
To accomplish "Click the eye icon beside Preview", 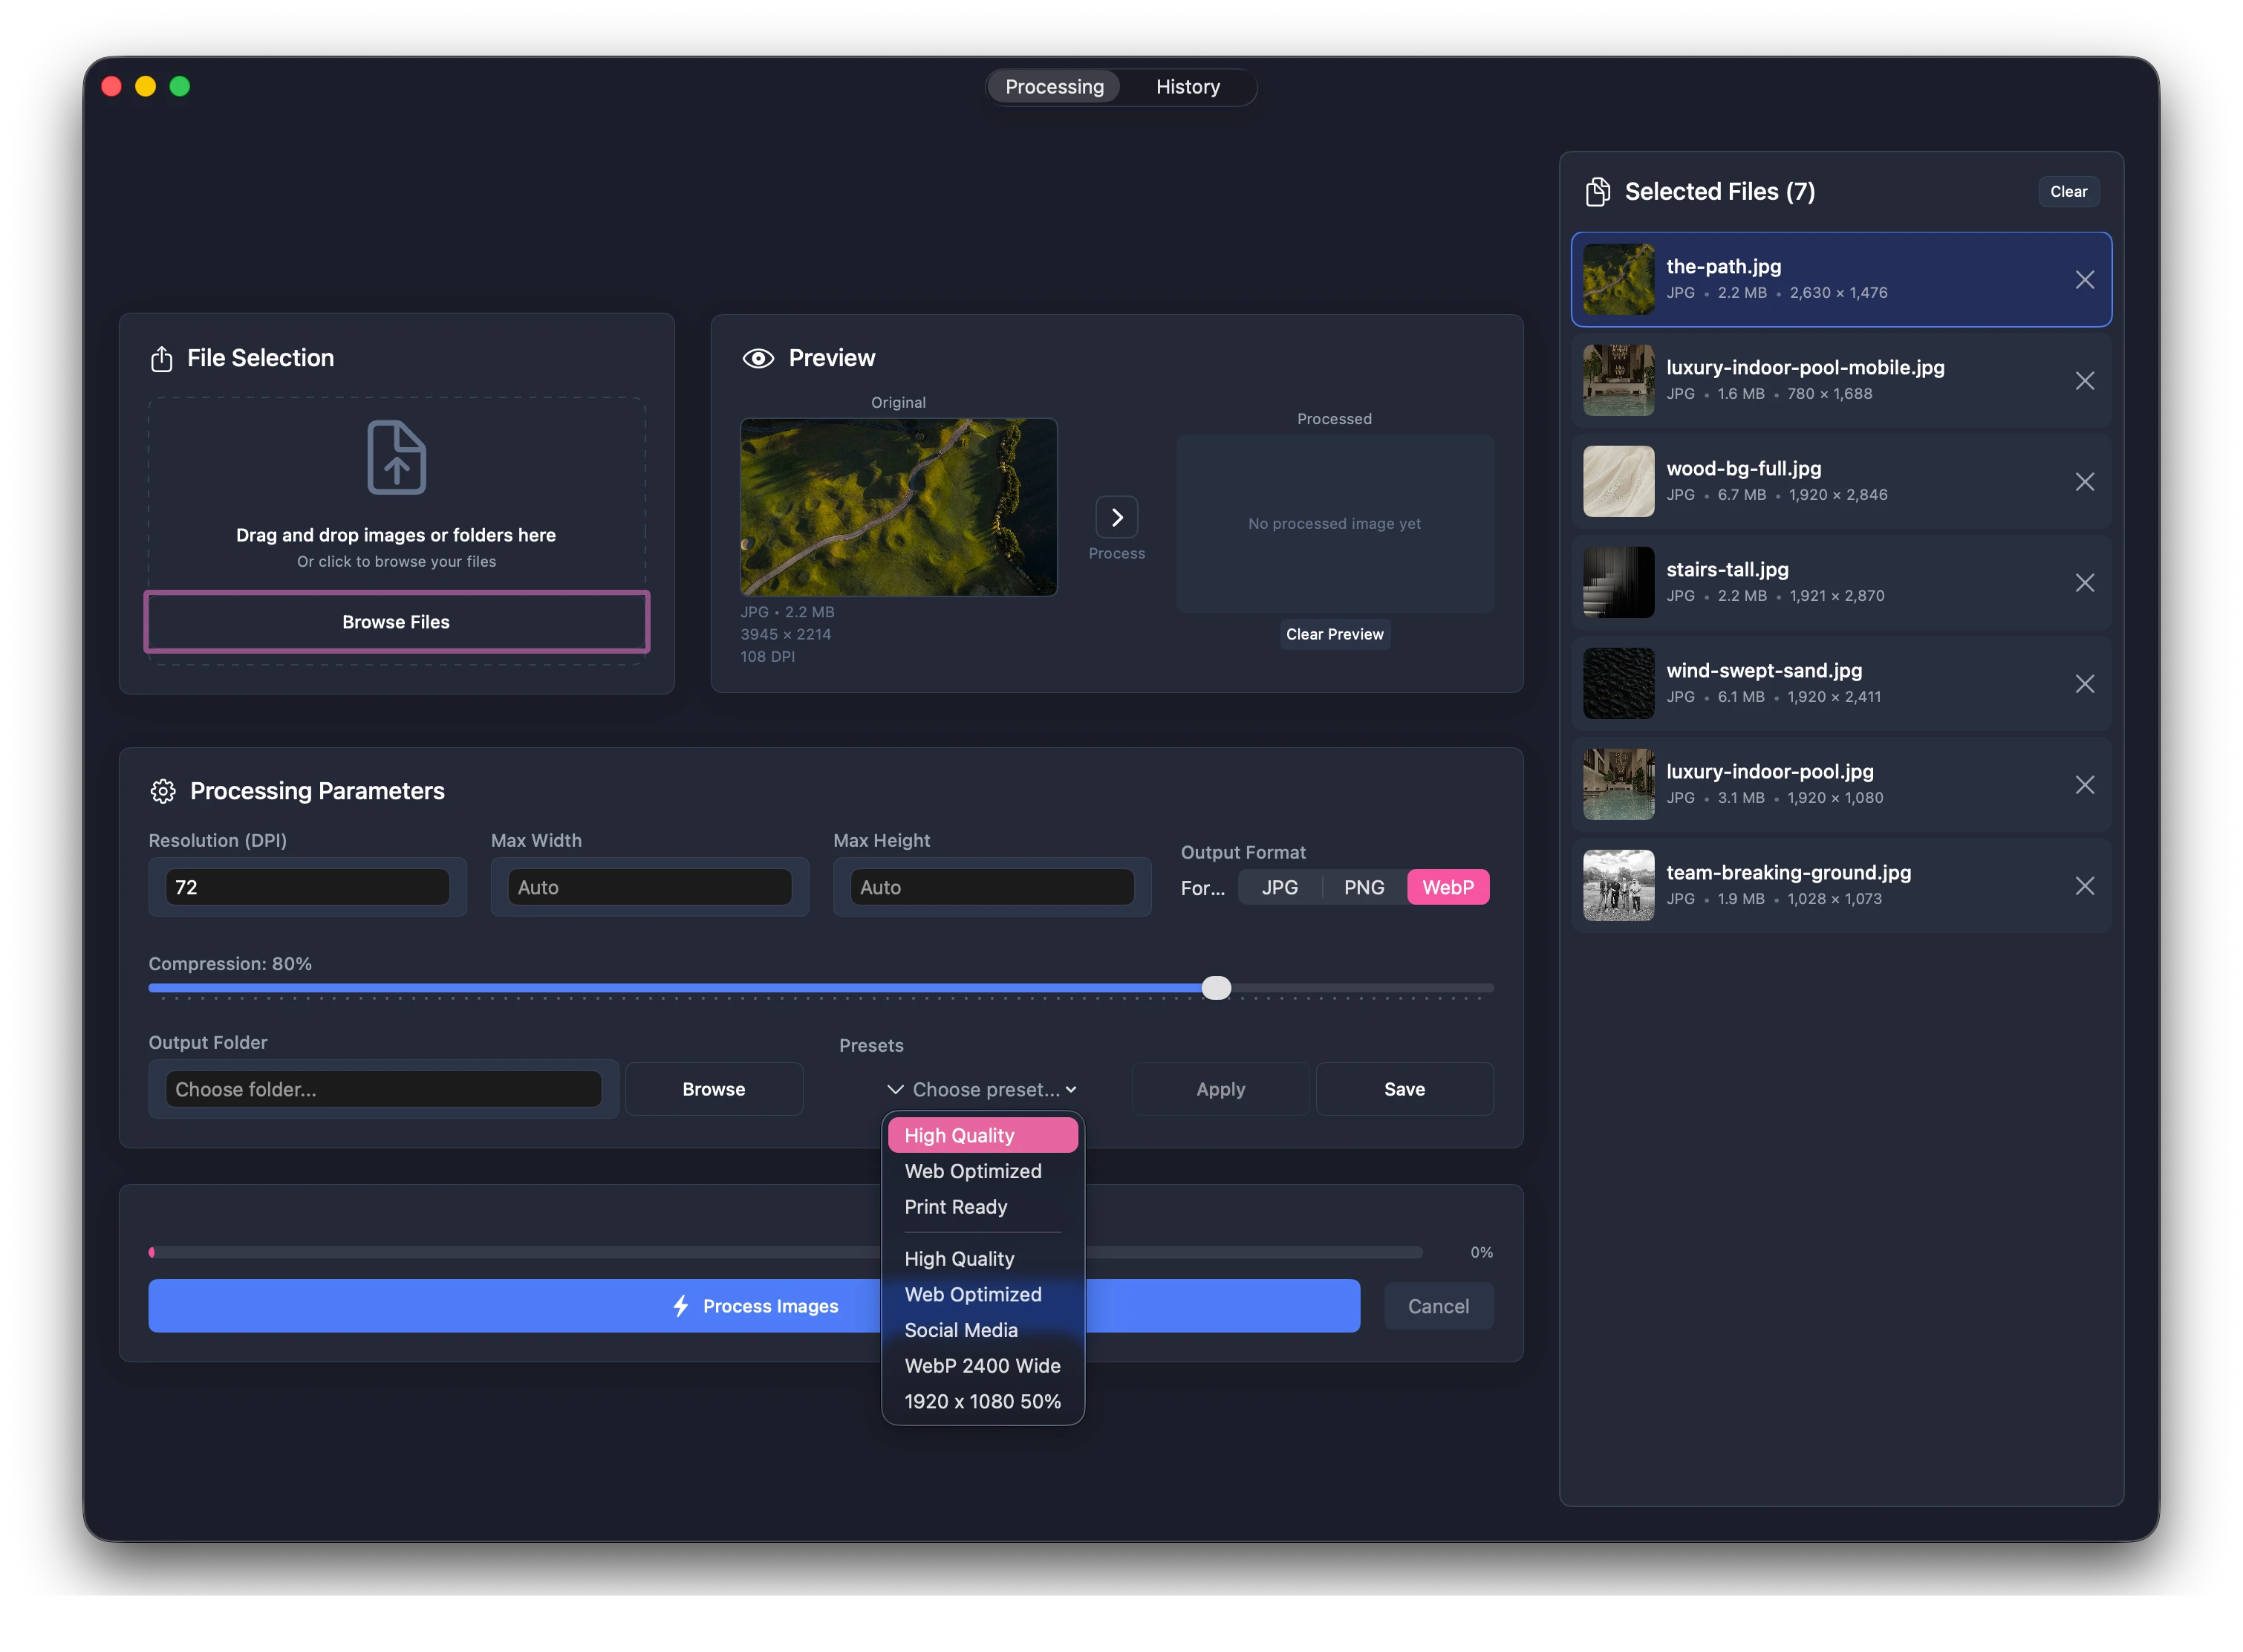I will click(x=758, y=357).
